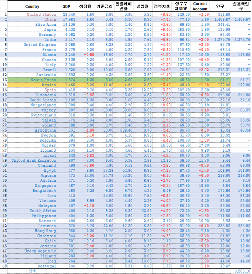Select the GDP column header

pyautogui.click(x=66, y=6)
